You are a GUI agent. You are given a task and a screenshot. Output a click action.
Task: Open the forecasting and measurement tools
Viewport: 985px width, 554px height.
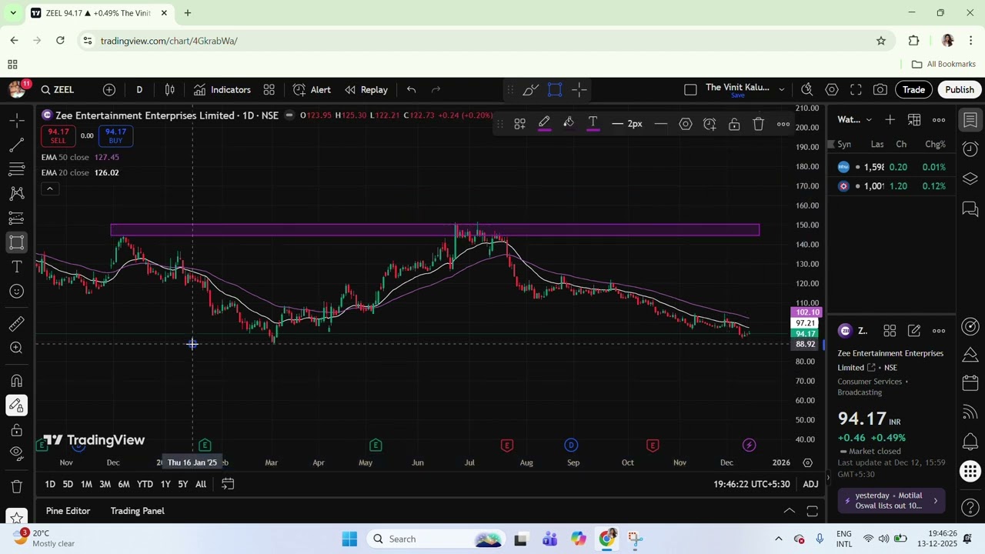(x=16, y=218)
